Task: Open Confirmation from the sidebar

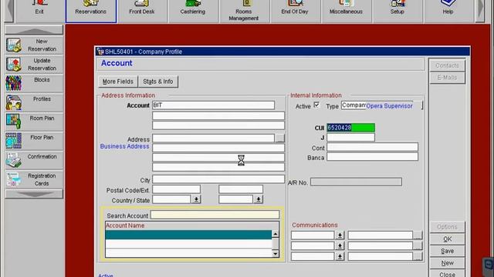Action: click(34, 160)
